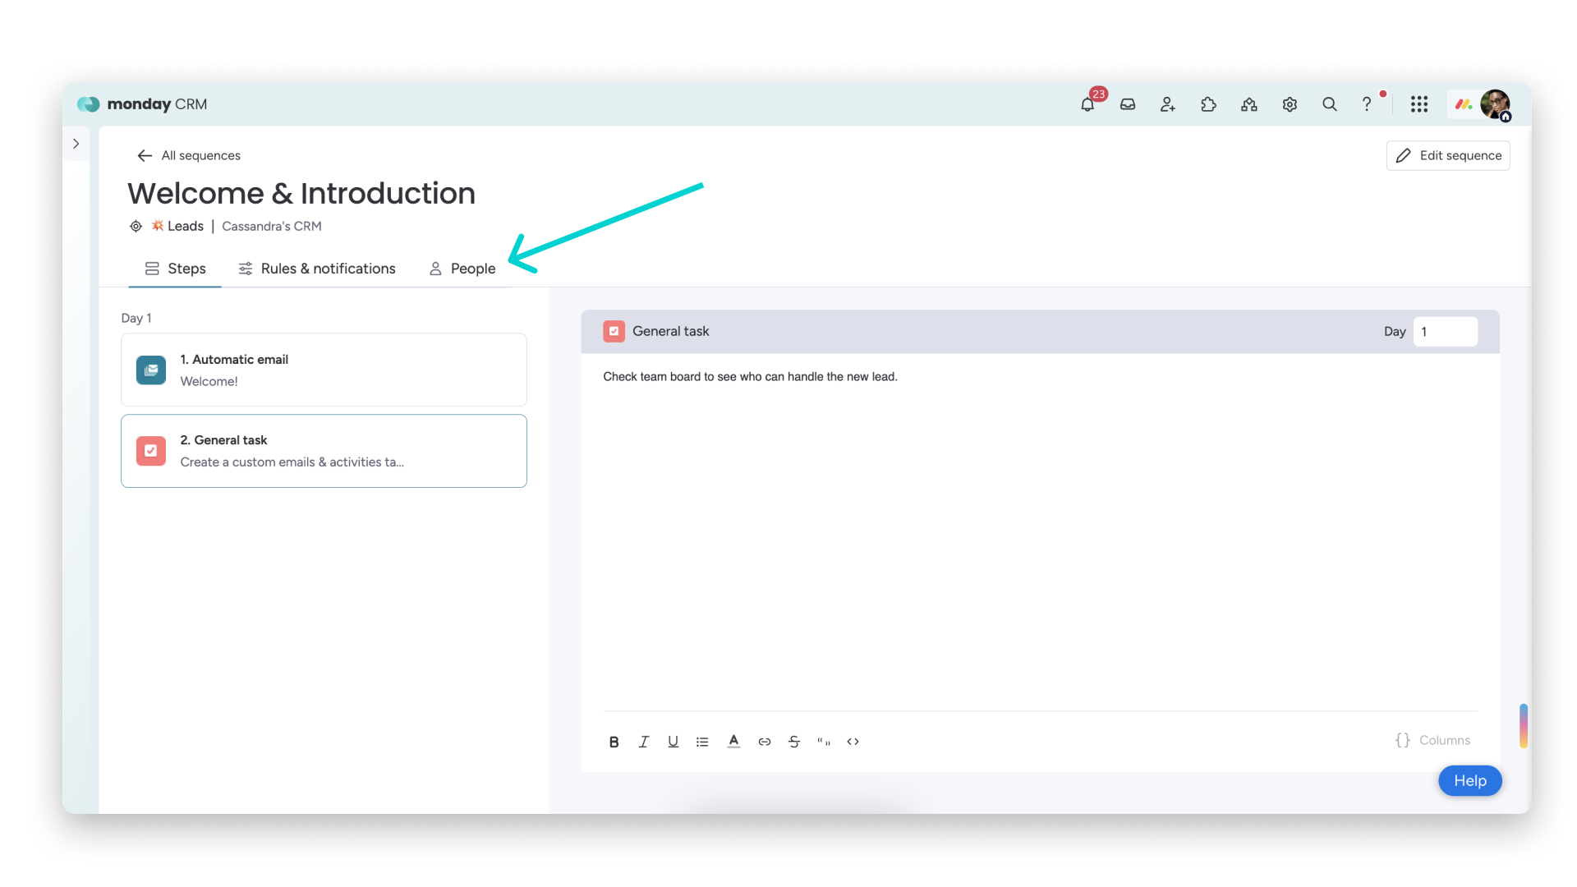Click the Welcome & Introduction title
This screenshot has height=887, width=1577.
[301, 193]
